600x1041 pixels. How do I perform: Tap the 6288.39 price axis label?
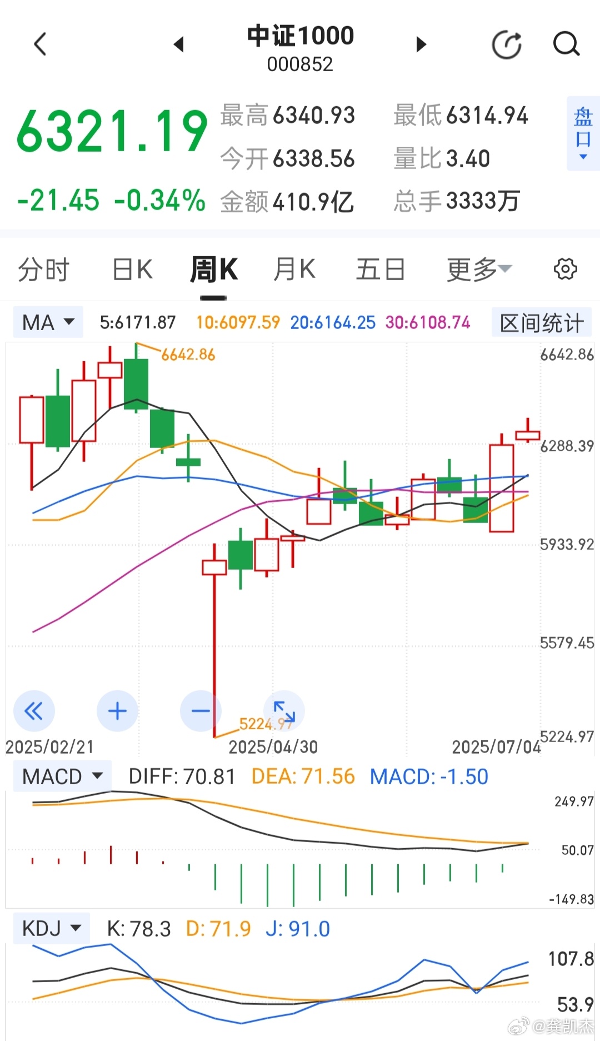(567, 446)
